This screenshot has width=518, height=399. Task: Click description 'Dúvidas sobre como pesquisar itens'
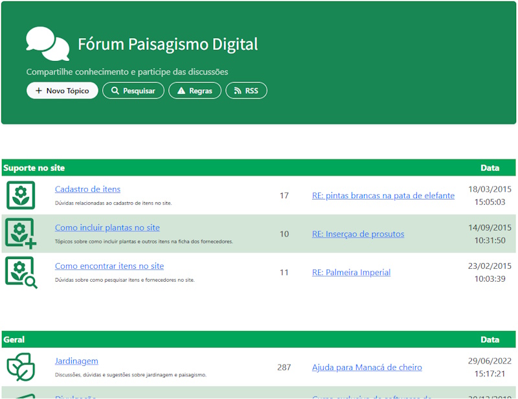pos(125,280)
